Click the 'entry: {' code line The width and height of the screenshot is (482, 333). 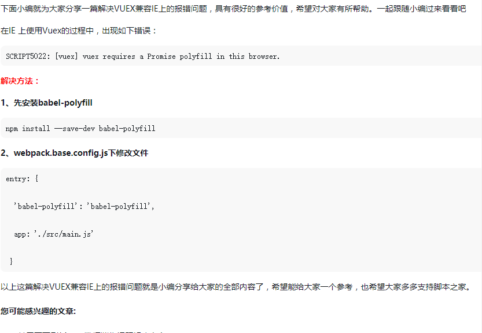[22, 179]
